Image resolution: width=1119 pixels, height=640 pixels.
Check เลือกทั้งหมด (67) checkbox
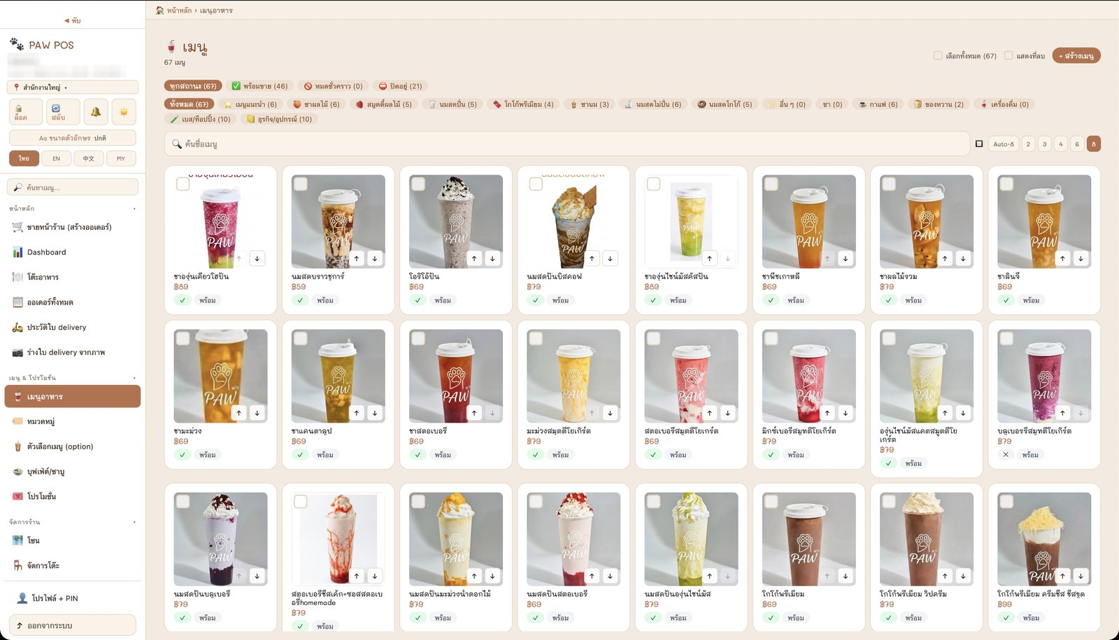coord(938,55)
